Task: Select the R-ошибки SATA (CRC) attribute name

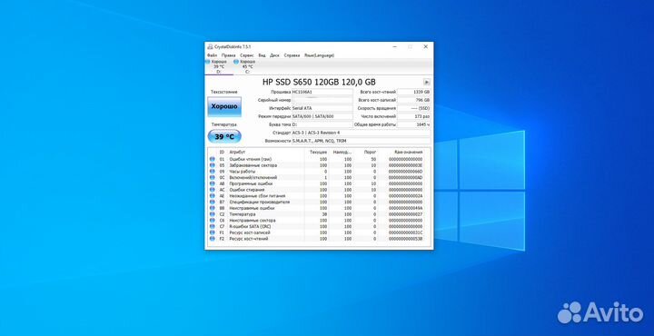Action: 250,226
